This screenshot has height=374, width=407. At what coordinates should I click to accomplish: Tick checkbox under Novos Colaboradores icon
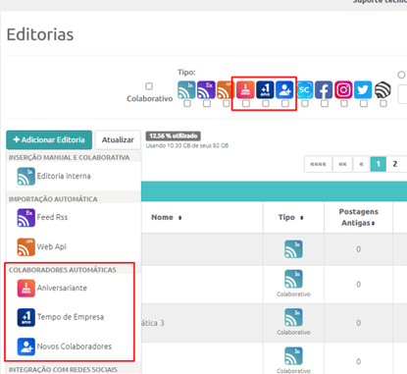tap(285, 103)
